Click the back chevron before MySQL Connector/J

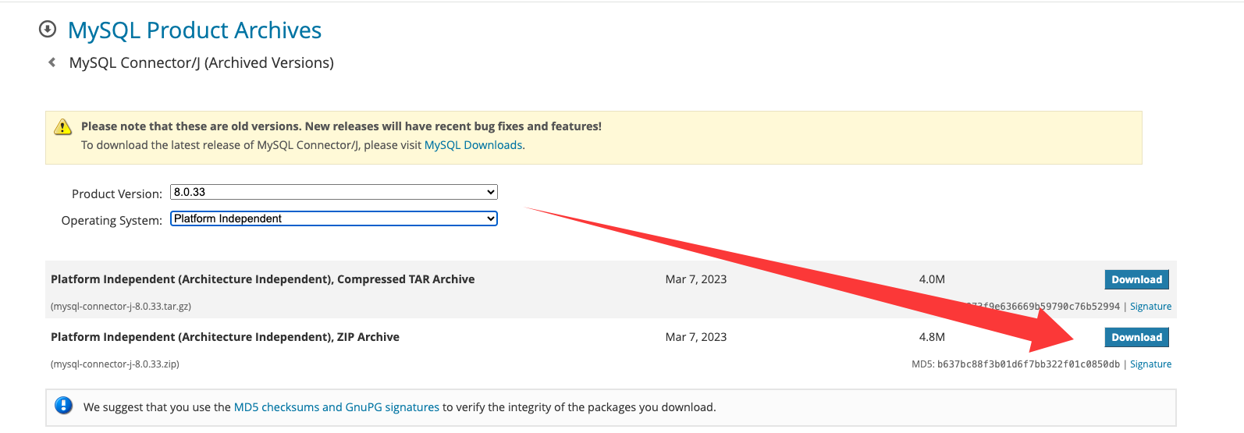(52, 62)
